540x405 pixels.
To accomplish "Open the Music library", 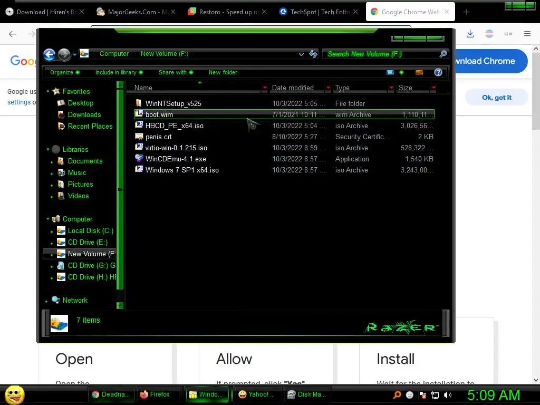I will (x=76, y=173).
